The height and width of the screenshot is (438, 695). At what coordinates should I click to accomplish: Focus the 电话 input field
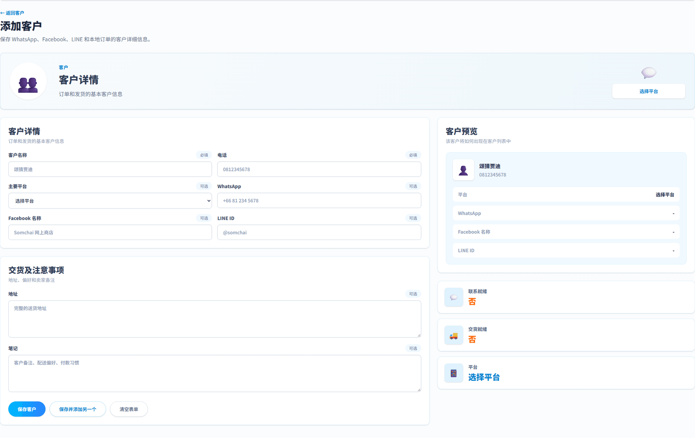[319, 169]
